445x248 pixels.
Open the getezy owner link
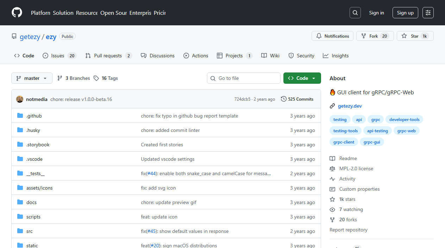click(30, 37)
